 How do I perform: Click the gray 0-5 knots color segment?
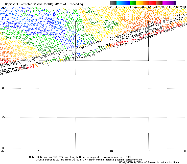113,3
